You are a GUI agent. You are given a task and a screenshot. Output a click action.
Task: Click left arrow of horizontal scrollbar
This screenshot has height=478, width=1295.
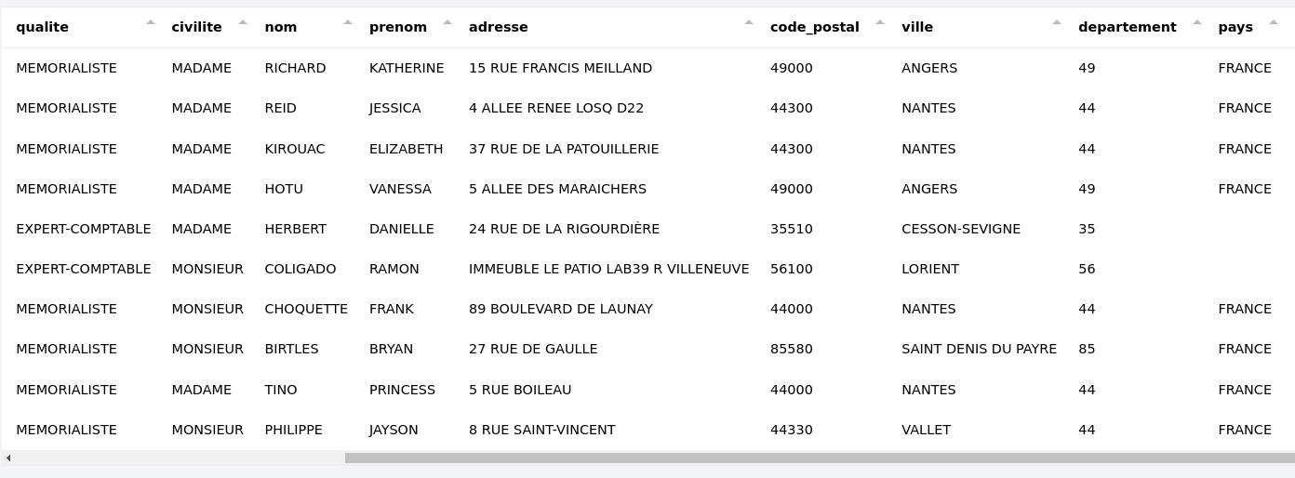7,458
